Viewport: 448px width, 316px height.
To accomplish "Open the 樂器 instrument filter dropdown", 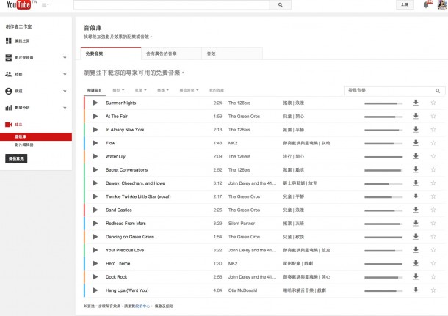I will tap(162, 90).
